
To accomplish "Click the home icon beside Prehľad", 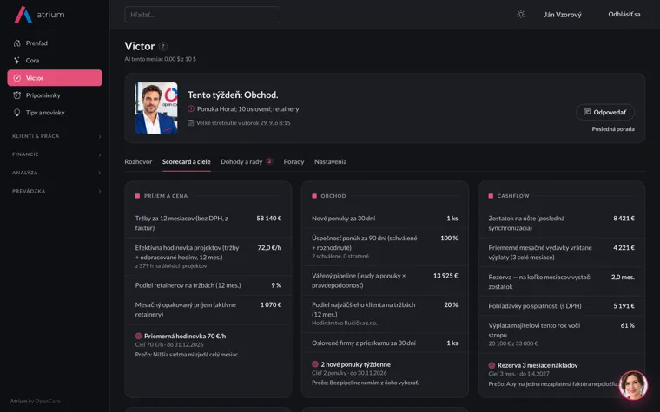I will (16, 43).
